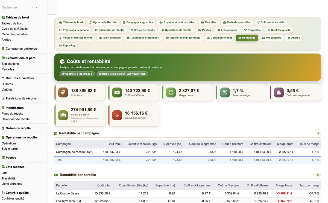
Task: Open the Reporting tab
Action: coord(67,46)
